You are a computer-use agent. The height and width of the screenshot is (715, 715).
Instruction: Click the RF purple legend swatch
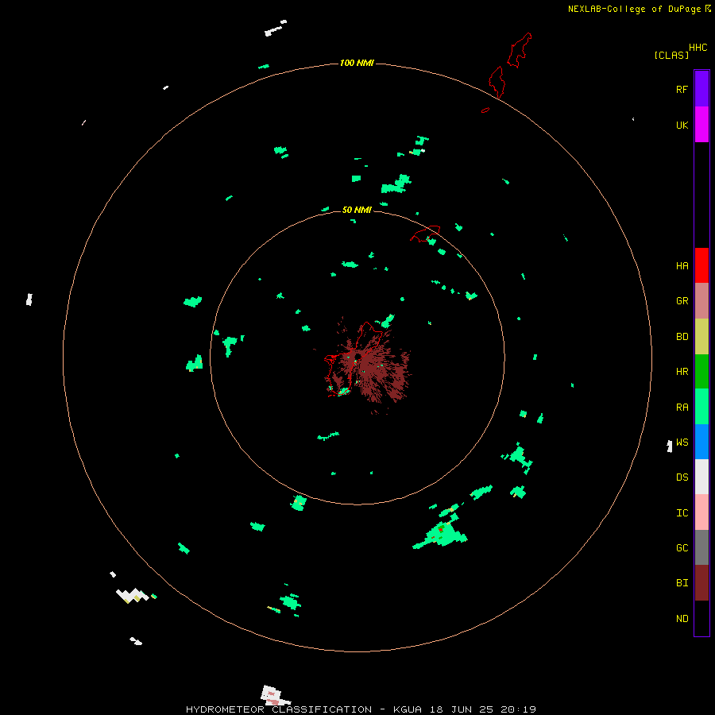(701, 88)
